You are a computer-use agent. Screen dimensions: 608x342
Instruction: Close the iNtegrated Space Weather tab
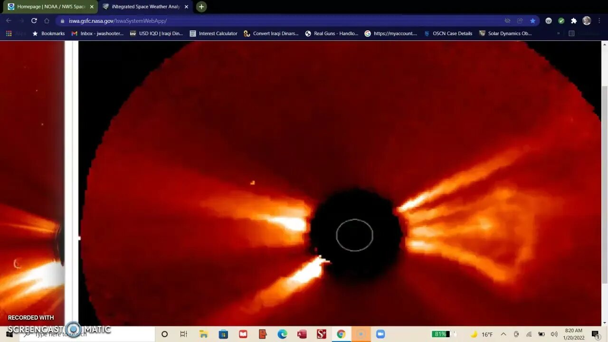coord(186,7)
